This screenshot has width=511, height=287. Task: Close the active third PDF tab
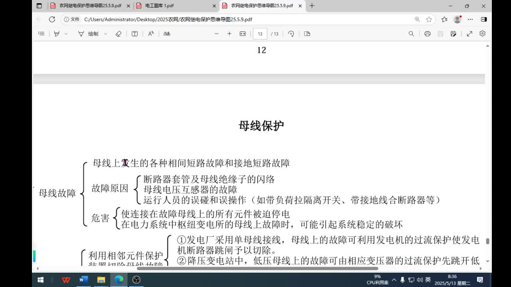300,6
